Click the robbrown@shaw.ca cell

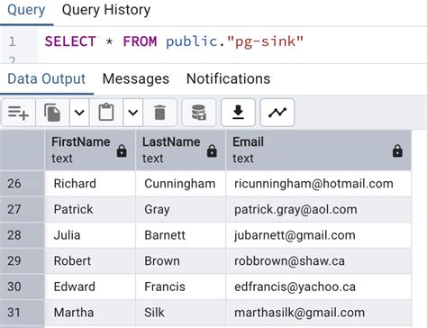click(318, 261)
